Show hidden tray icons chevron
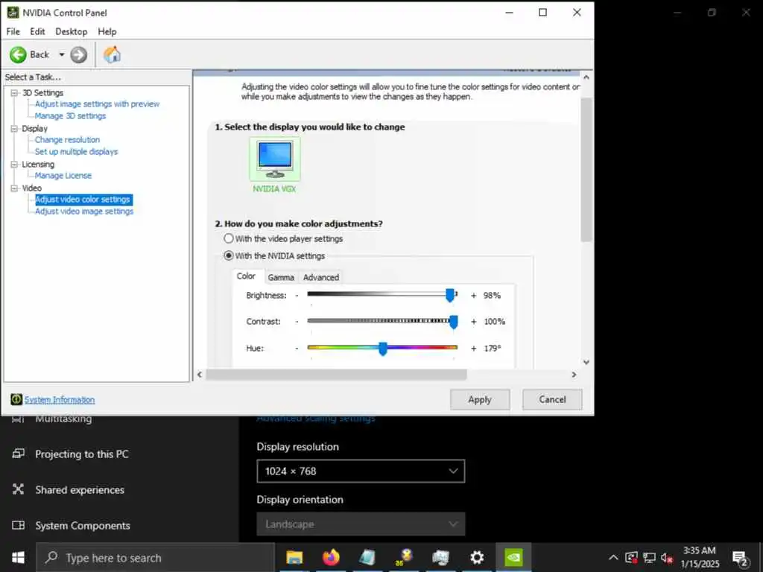 click(613, 558)
